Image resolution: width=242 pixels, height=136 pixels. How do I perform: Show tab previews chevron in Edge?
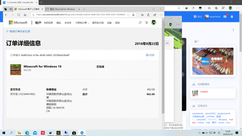coord(84,9)
